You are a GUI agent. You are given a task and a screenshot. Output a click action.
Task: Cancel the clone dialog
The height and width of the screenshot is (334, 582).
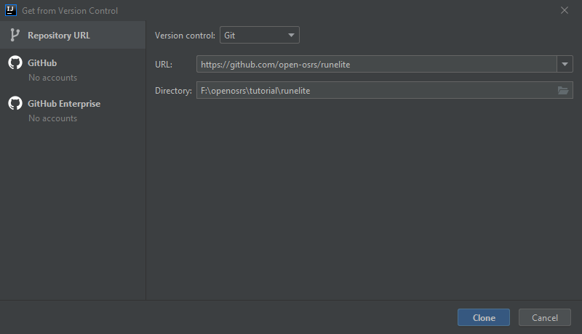(544, 317)
